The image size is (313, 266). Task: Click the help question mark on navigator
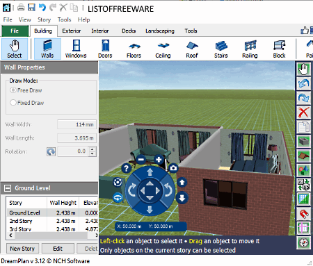tap(127, 168)
